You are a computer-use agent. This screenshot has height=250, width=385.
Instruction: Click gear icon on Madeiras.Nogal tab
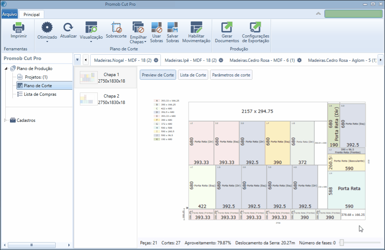(x=156, y=60)
